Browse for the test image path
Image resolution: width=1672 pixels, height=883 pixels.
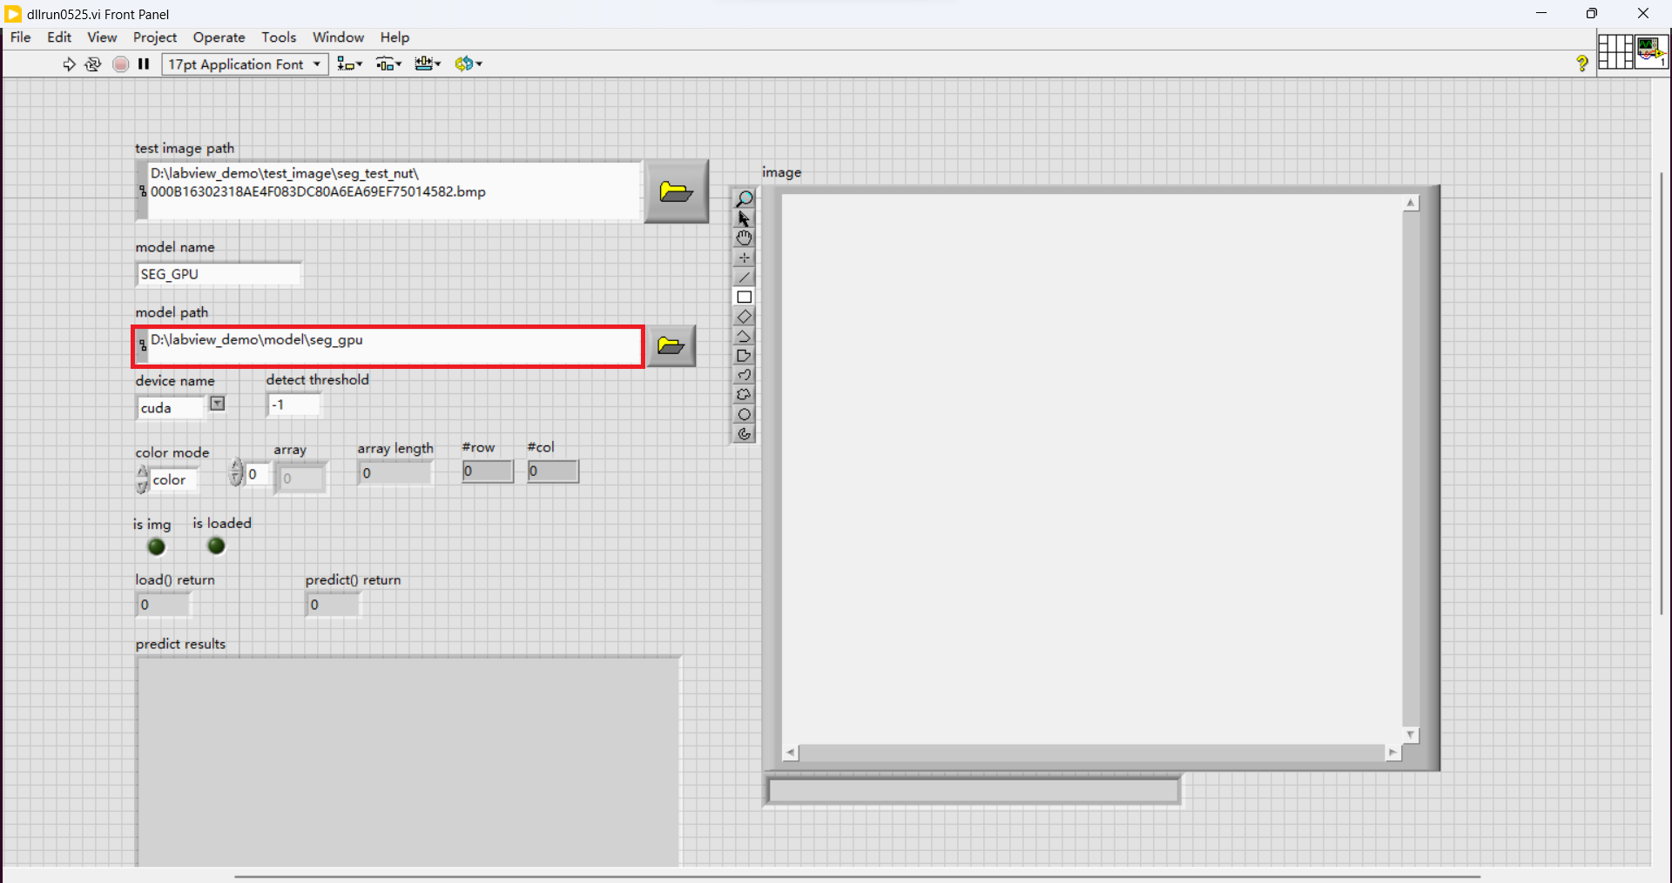[x=677, y=191]
